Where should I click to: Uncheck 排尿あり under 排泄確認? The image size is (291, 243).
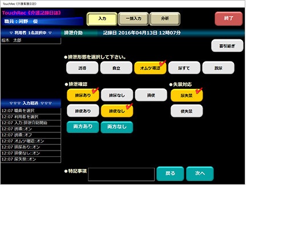pos(83,95)
